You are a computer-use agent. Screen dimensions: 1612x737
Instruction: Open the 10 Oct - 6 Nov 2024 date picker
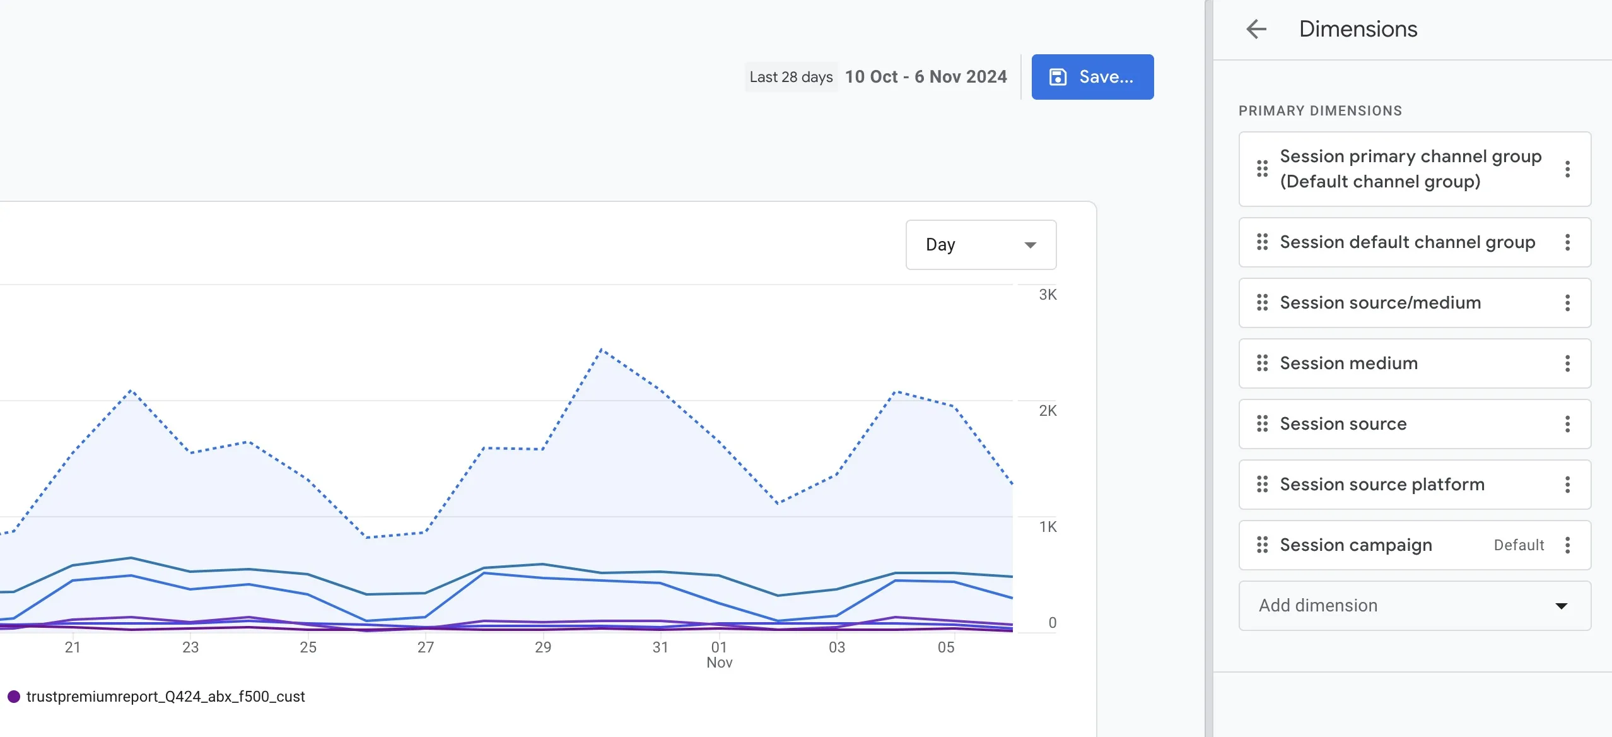[x=926, y=77]
